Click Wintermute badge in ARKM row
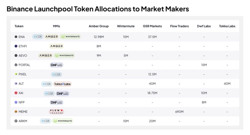This screenshot has height=135, width=250. pyautogui.click(x=62, y=121)
